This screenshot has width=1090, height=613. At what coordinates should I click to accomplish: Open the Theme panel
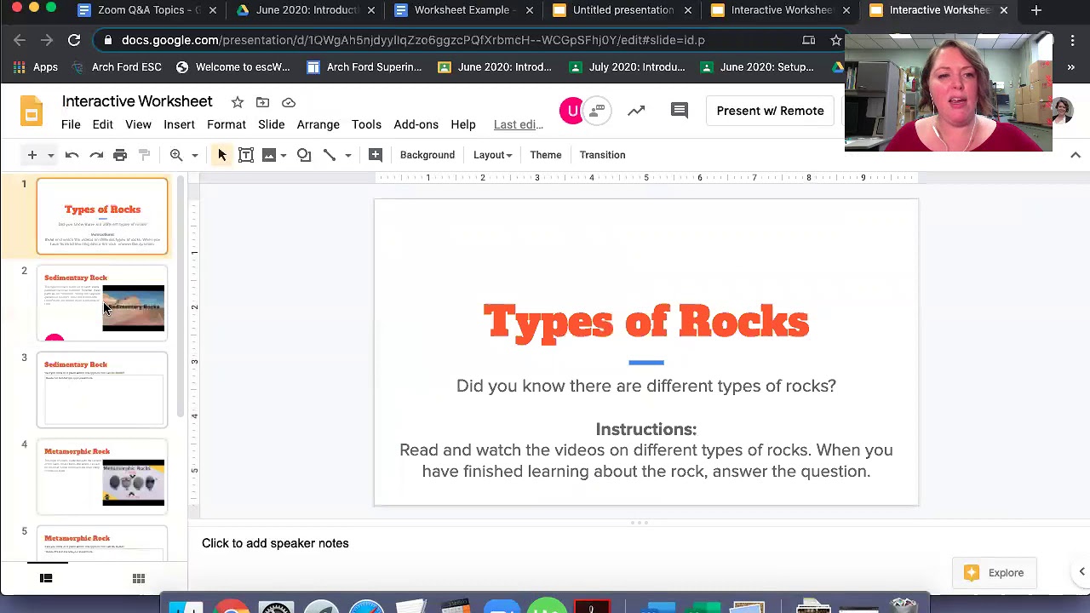pos(546,155)
